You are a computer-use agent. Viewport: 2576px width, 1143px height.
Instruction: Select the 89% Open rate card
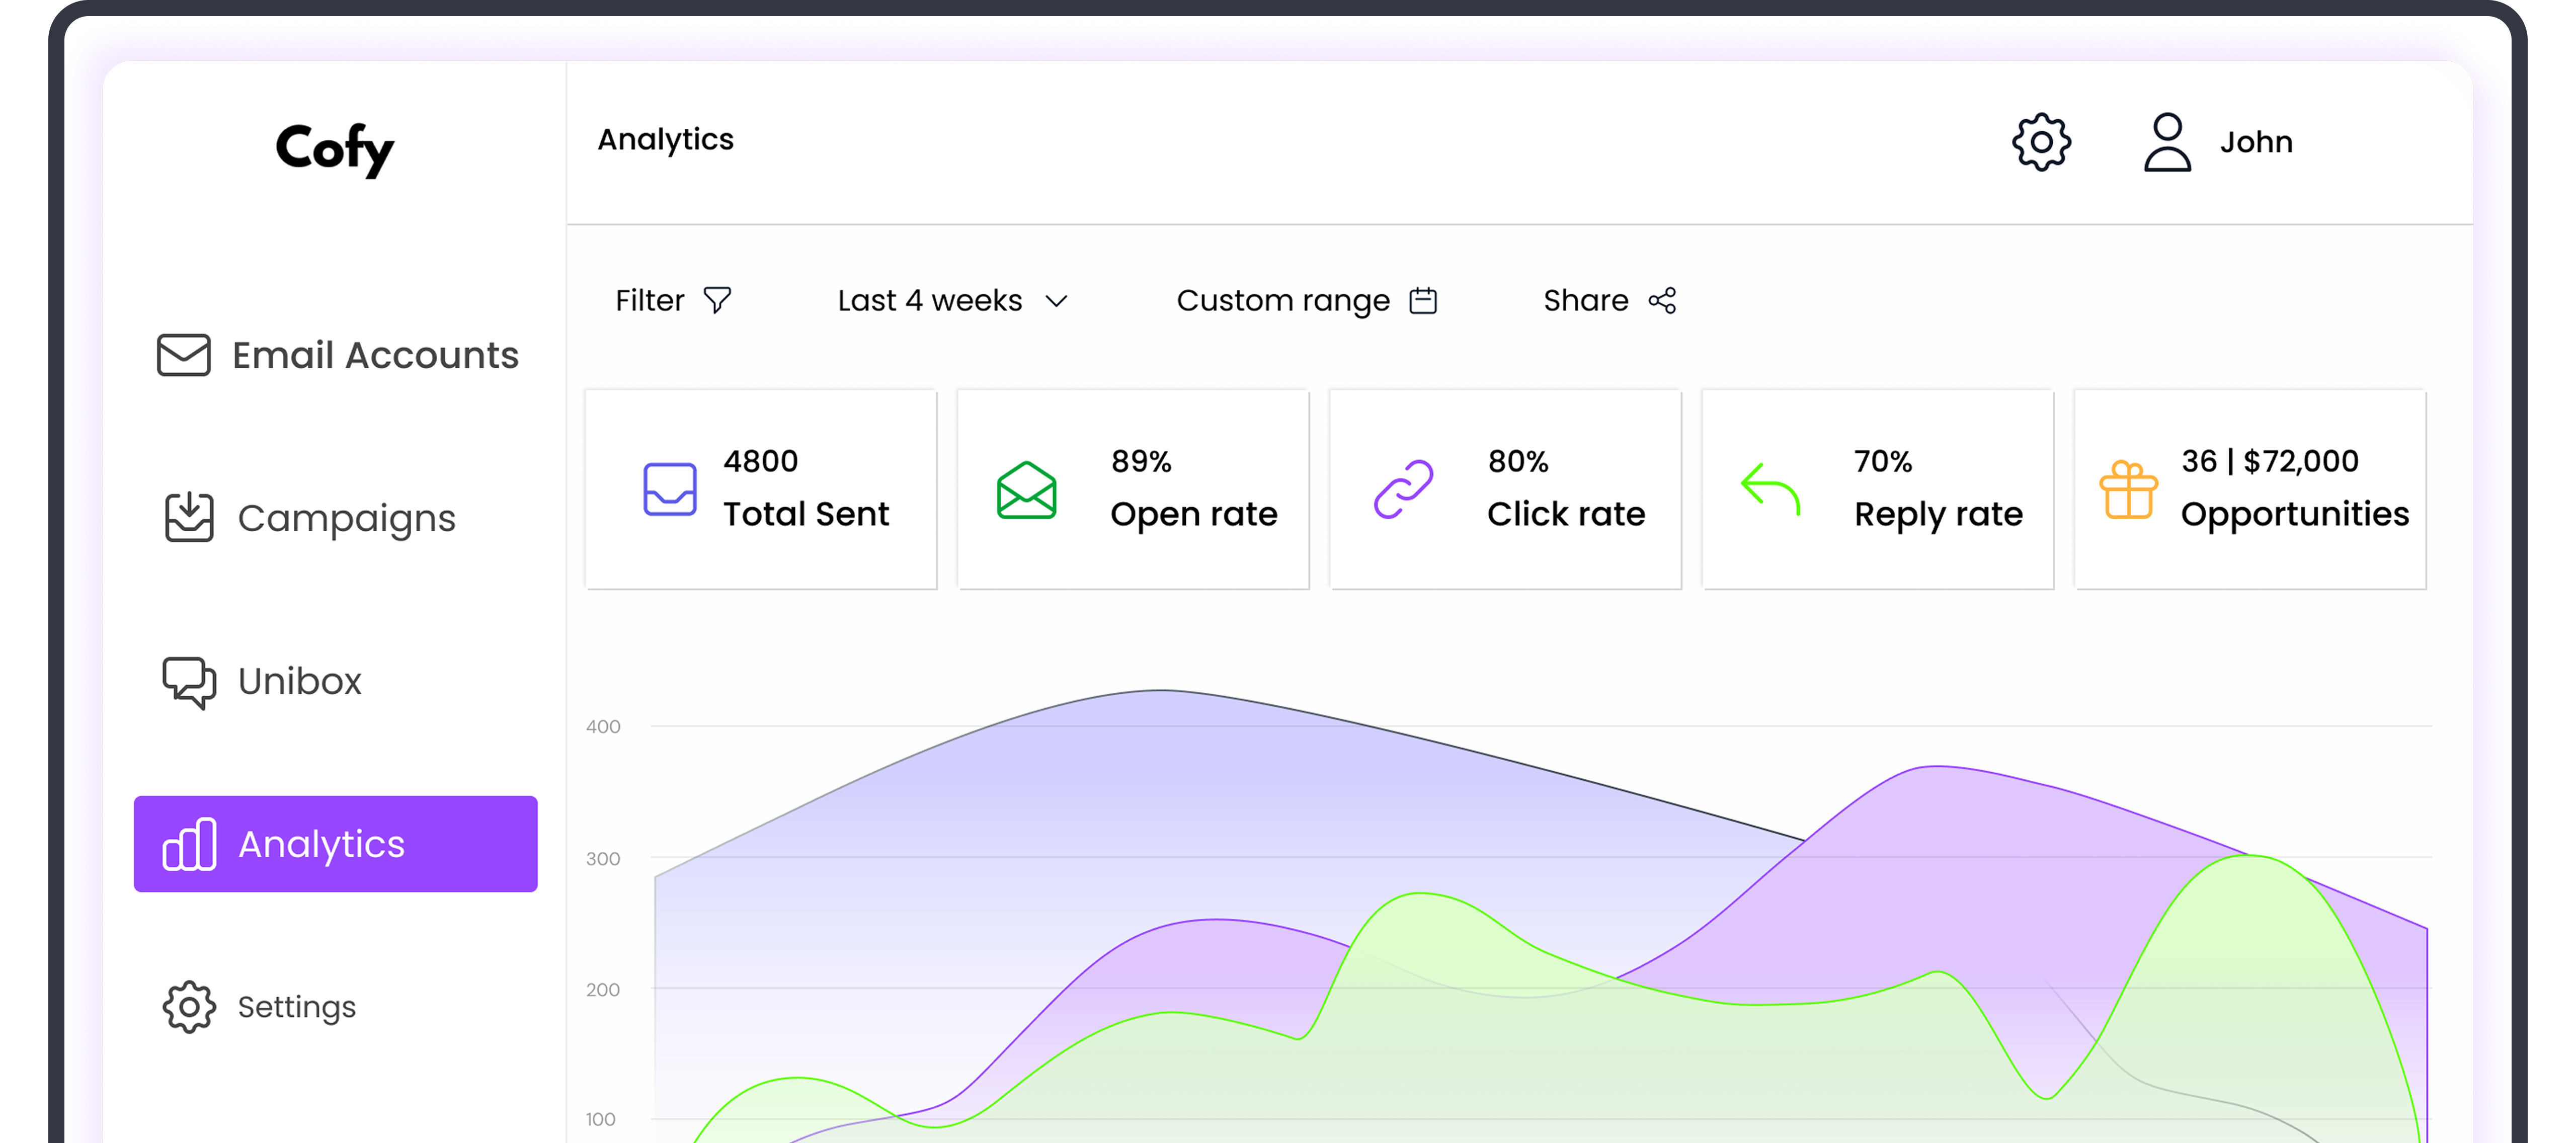click(x=1133, y=489)
